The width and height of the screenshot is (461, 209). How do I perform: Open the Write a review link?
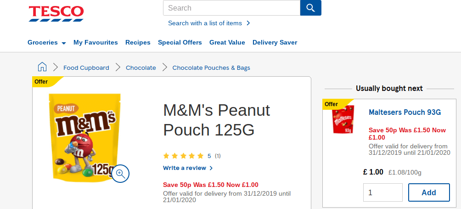[188, 168]
